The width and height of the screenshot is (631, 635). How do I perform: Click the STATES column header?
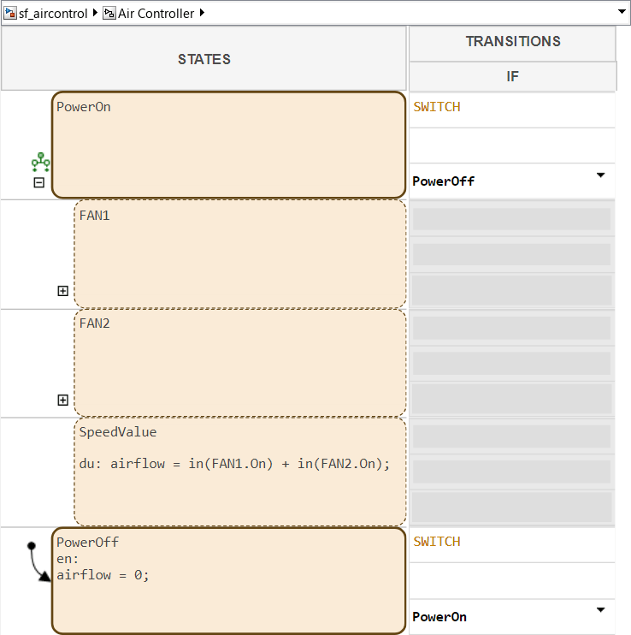click(203, 59)
